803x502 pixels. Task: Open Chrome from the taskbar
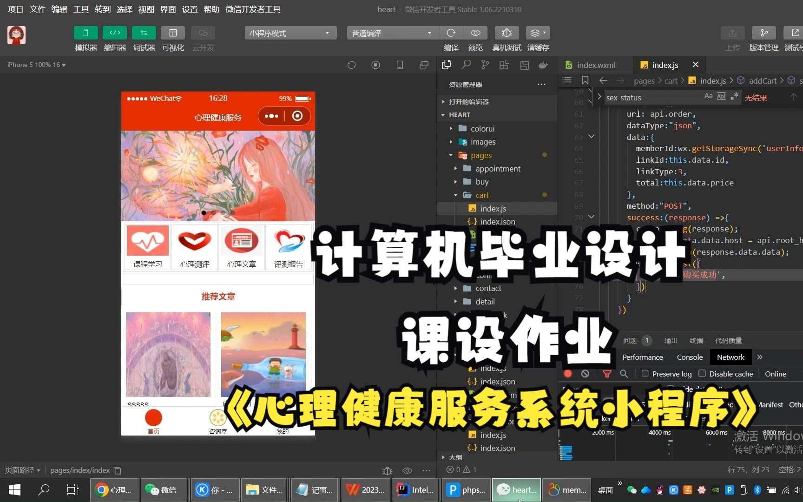tap(114, 489)
